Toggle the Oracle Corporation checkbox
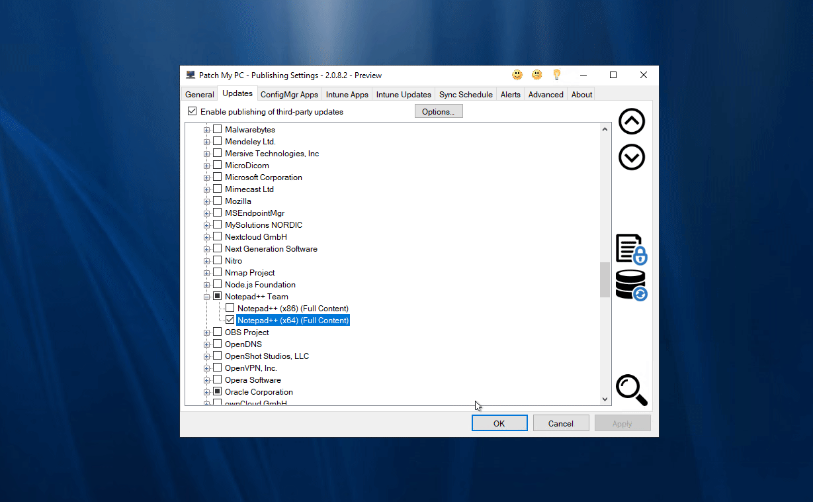The width and height of the screenshot is (813, 502). click(x=217, y=391)
